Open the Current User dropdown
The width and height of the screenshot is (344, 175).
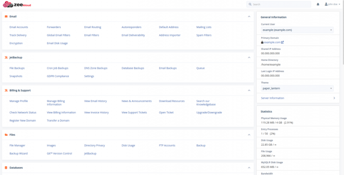(x=297, y=30)
